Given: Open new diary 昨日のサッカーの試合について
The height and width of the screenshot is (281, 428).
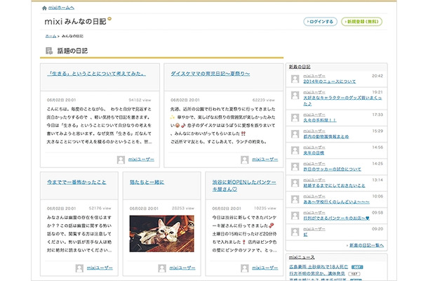Looking at the screenshot, I should [332, 169].
